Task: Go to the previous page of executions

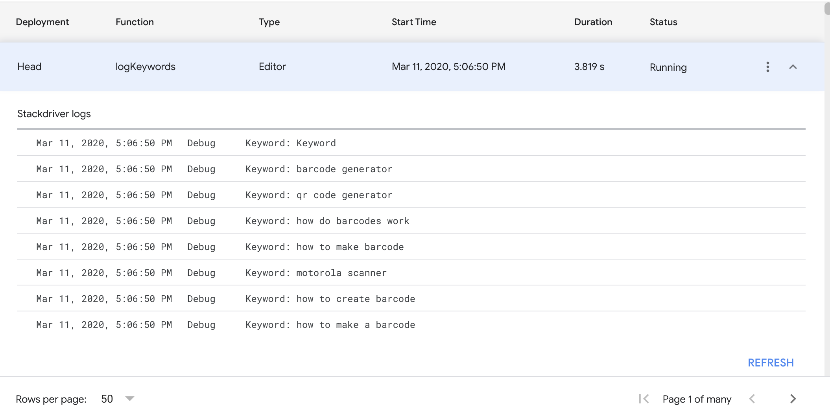Action: (752, 399)
